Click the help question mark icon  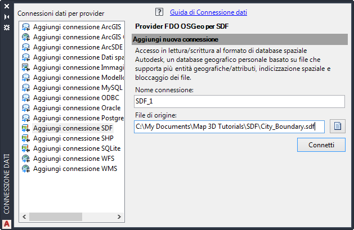159,12
